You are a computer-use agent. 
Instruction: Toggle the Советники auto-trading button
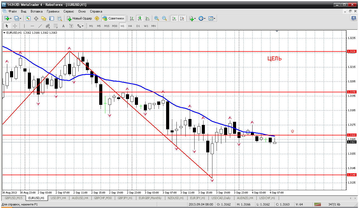click(113, 18)
